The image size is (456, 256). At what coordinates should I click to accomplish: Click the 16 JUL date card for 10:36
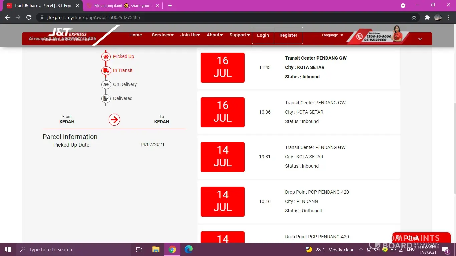(x=223, y=112)
